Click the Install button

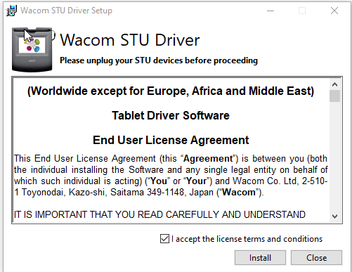tap(260, 258)
